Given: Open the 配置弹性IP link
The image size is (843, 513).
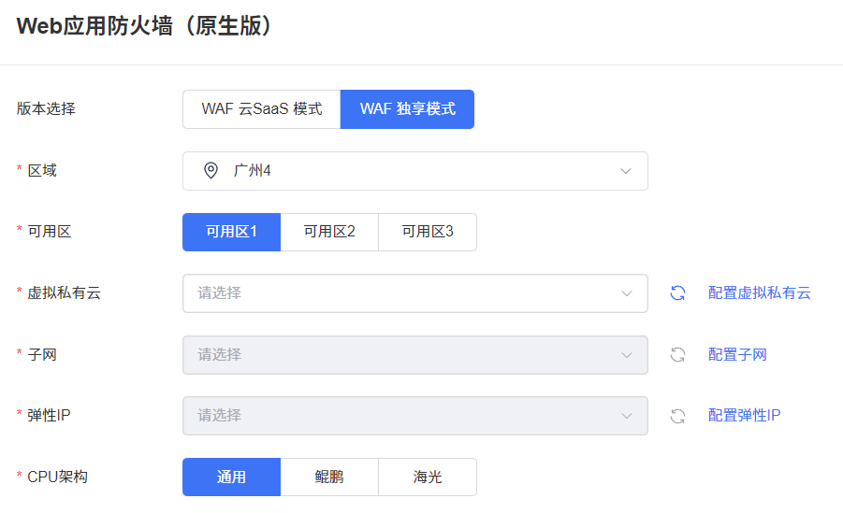Looking at the screenshot, I should coord(744,415).
